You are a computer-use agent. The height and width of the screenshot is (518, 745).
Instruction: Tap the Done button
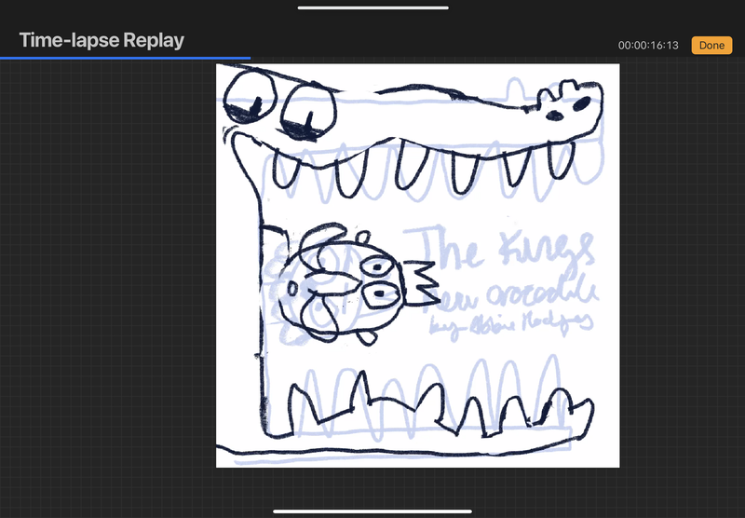[711, 45]
